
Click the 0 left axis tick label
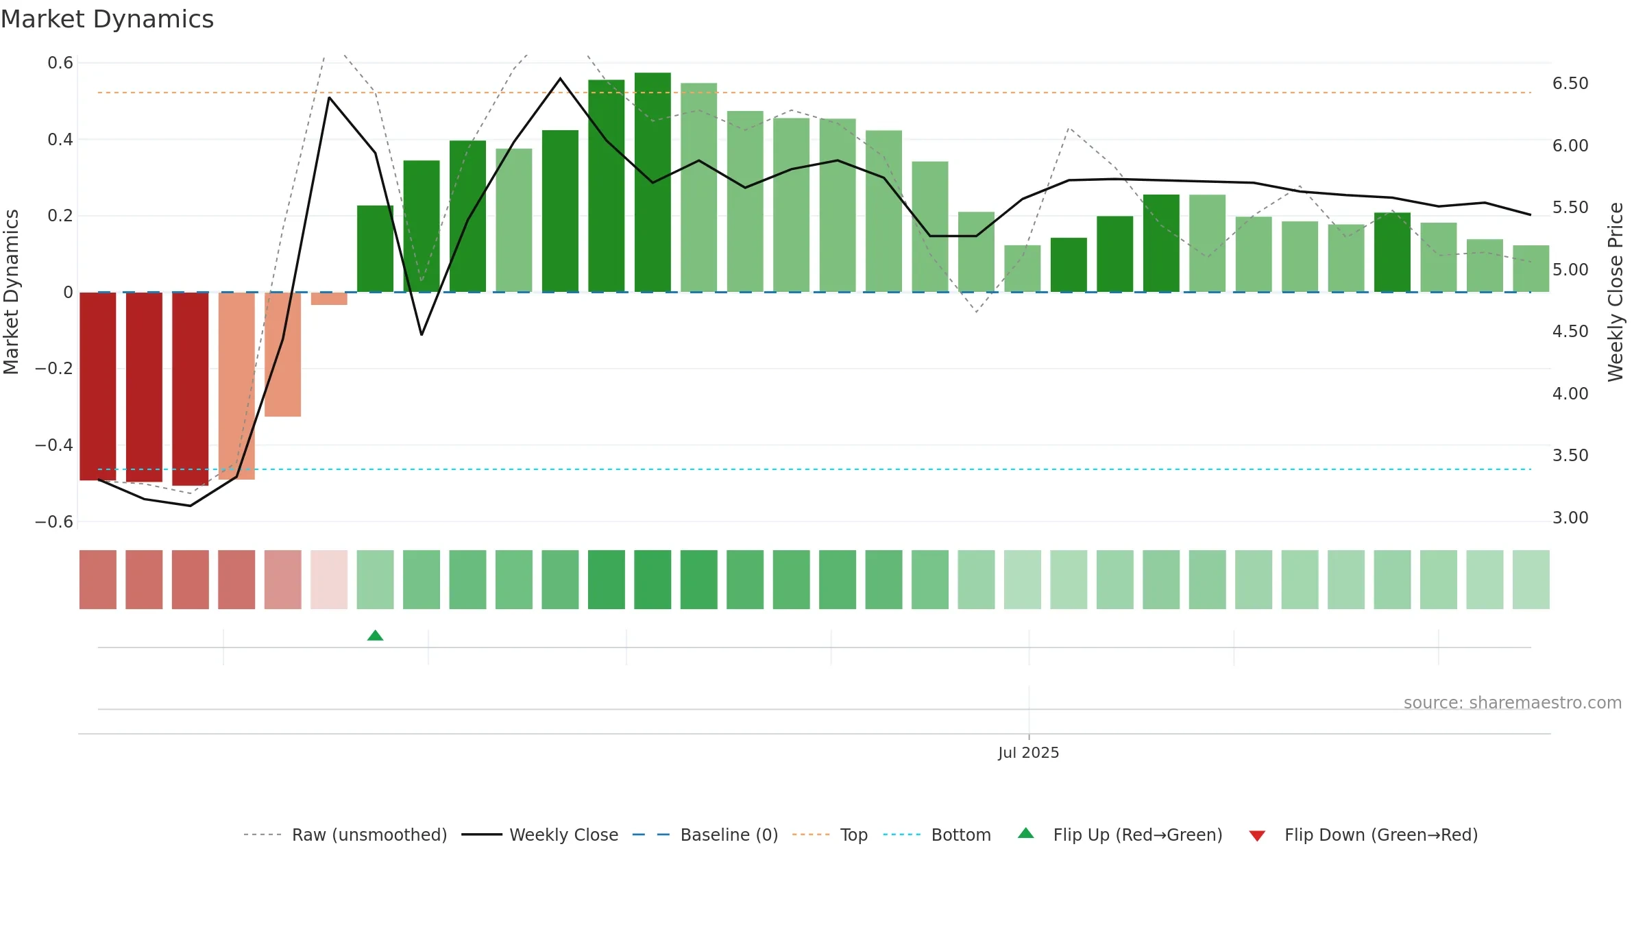(68, 293)
